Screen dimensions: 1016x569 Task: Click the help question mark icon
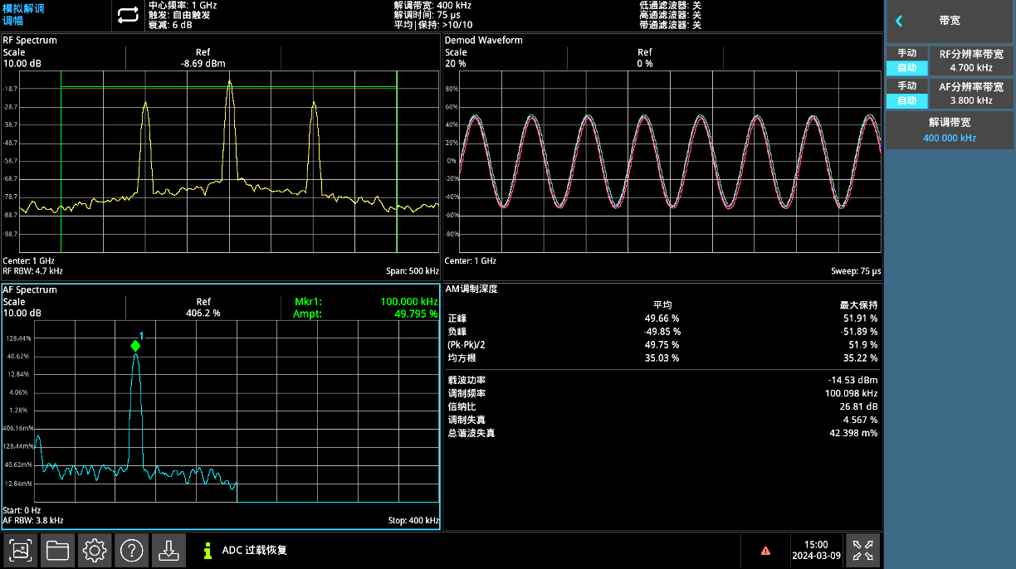click(131, 550)
